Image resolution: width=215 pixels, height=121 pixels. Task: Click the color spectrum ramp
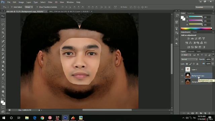[x=196, y=29]
